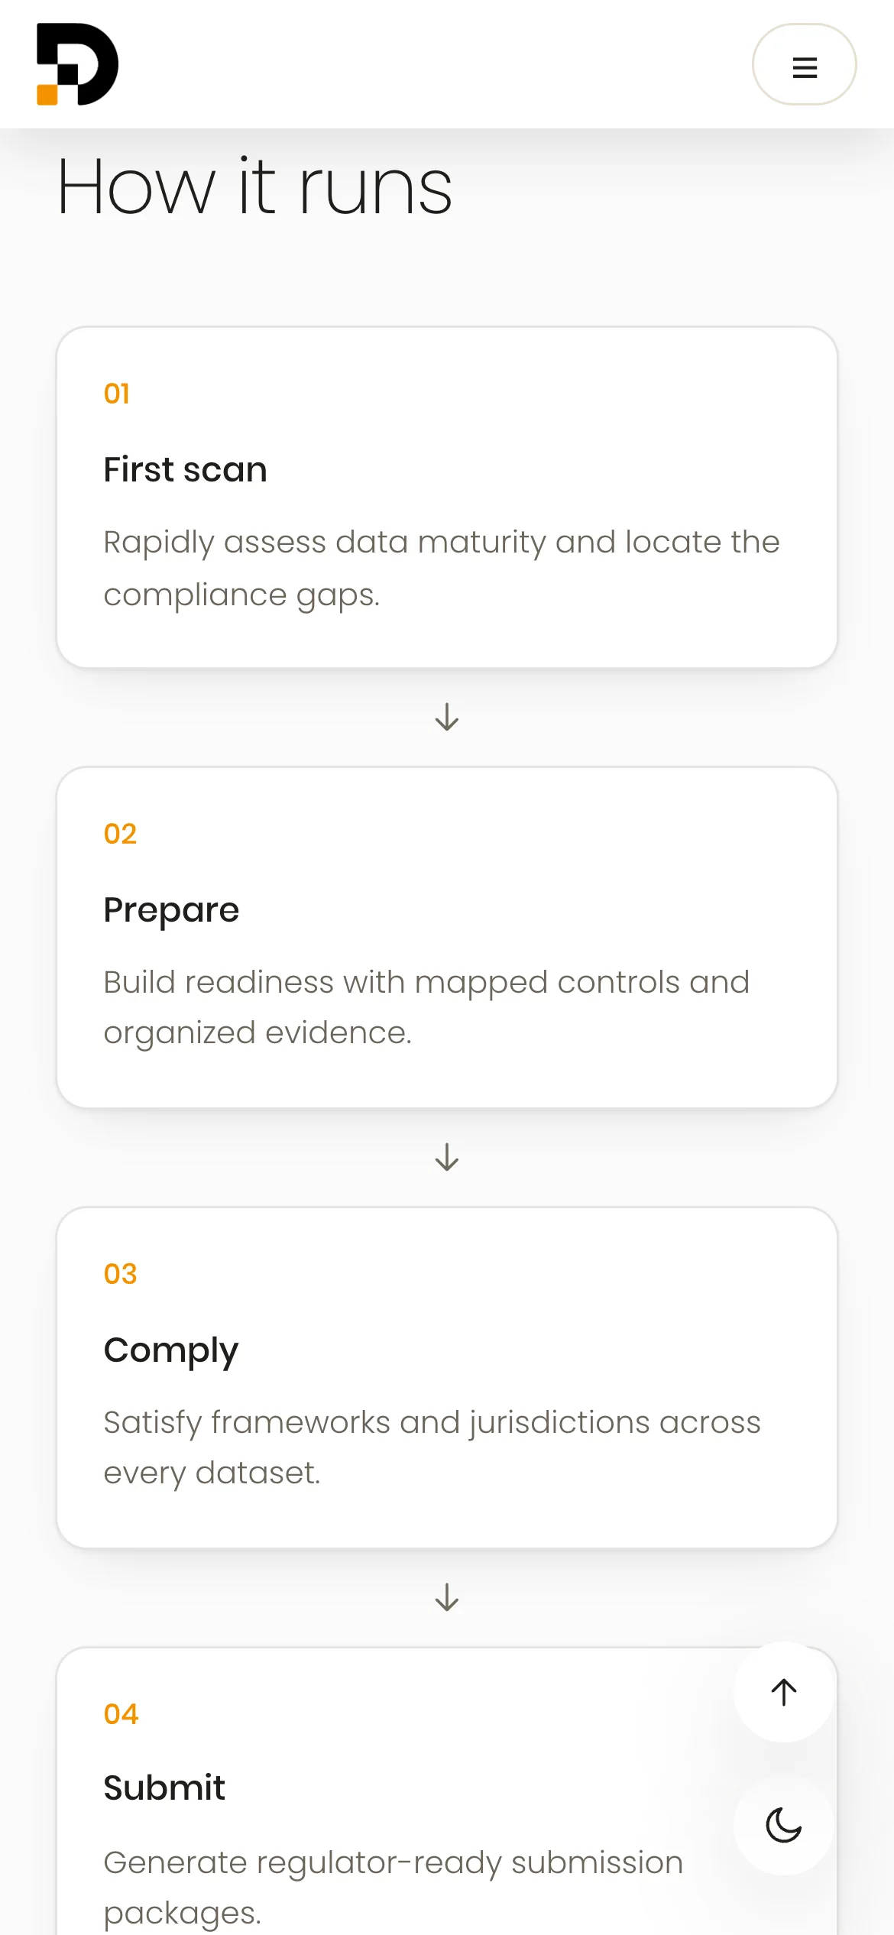894x1935 pixels.
Task: Click the black and orange D logo
Action: tap(78, 64)
